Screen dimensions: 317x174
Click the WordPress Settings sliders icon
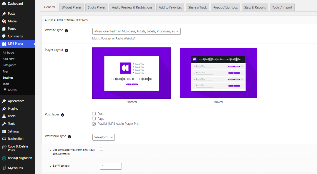(4, 132)
